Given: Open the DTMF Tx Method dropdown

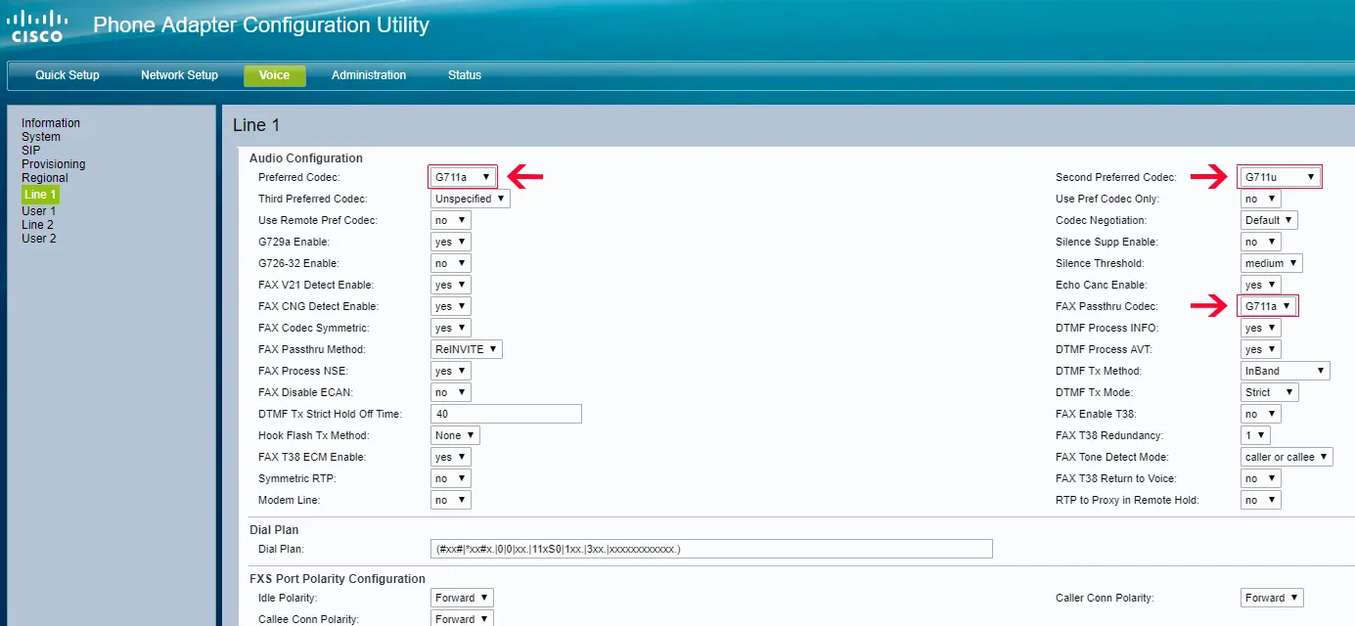Looking at the screenshot, I should pyautogui.click(x=1285, y=371).
